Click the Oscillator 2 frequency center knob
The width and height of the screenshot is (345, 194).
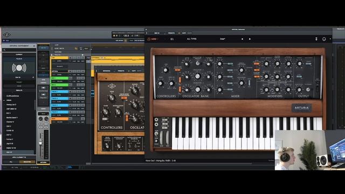pyautogui.click(x=198, y=77)
